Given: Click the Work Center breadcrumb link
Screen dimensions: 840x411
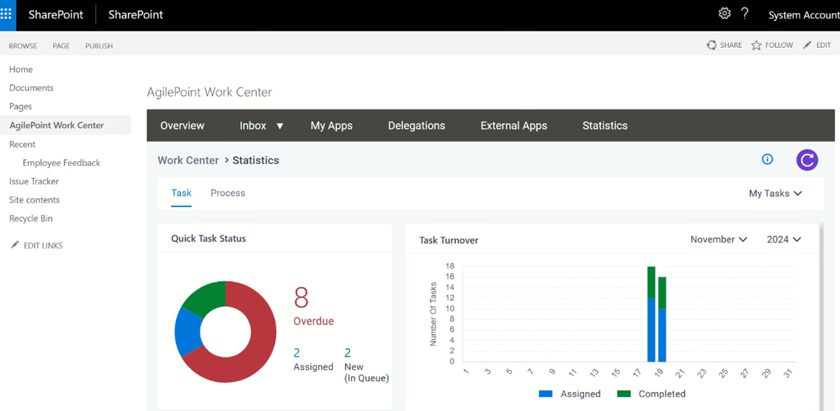Looking at the screenshot, I should [x=188, y=160].
